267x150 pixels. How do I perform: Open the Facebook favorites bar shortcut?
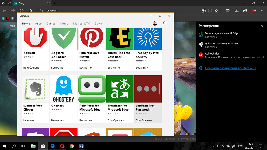click(12, 18)
